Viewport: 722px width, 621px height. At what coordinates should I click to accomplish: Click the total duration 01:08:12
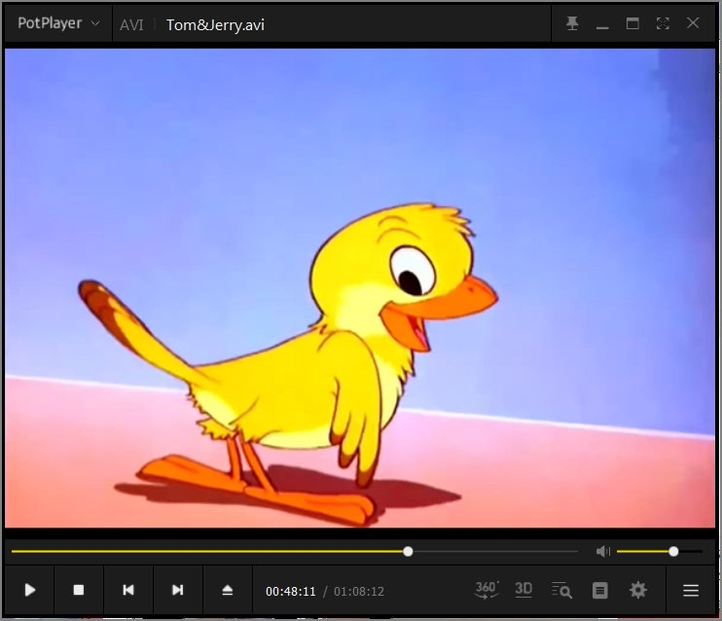pyautogui.click(x=359, y=592)
